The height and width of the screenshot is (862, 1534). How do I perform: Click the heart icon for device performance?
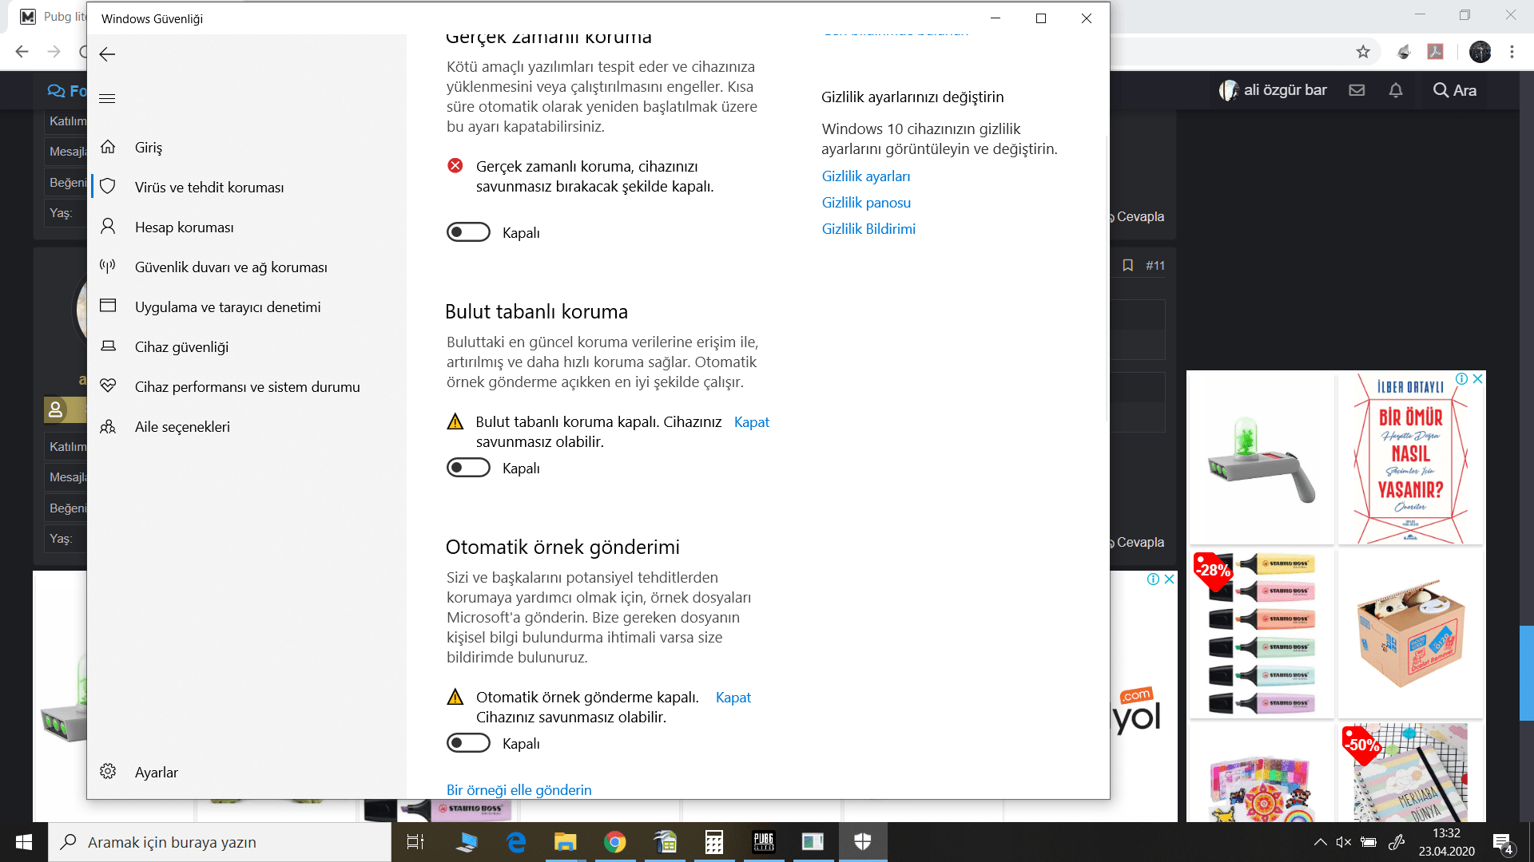point(108,386)
